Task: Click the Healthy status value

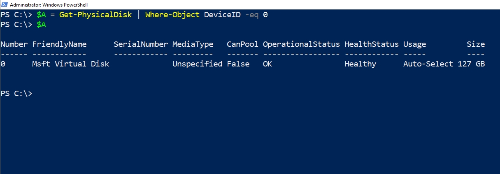Action: [x=360, y=64]
